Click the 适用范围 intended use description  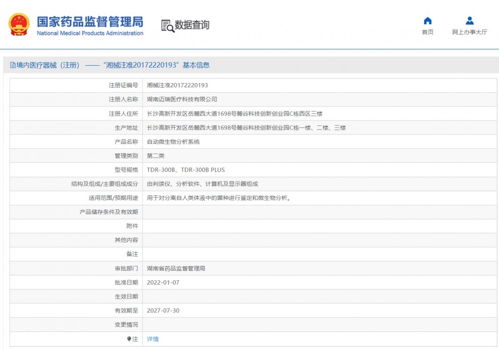tap(219, 198)
